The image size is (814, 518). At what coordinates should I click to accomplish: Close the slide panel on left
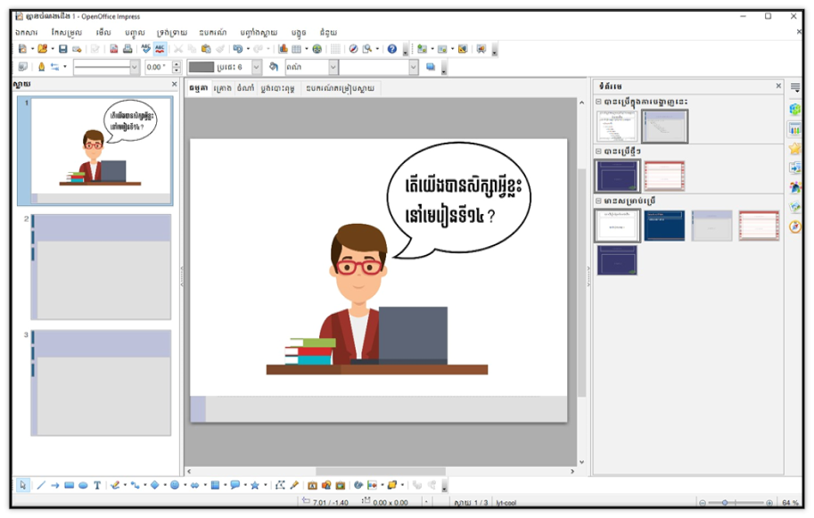tap(174, 85)
